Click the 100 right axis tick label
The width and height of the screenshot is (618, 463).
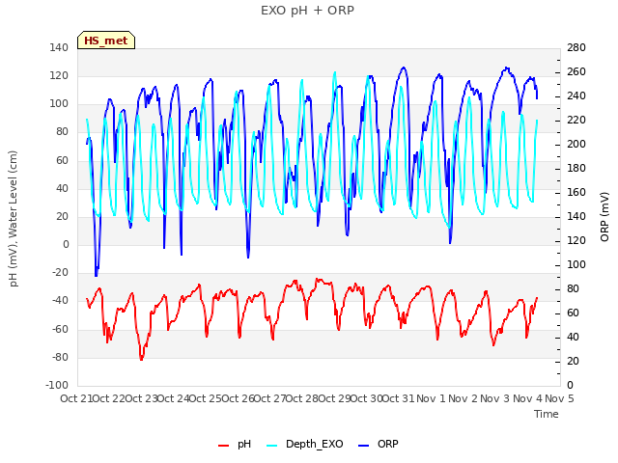[576, 264]
